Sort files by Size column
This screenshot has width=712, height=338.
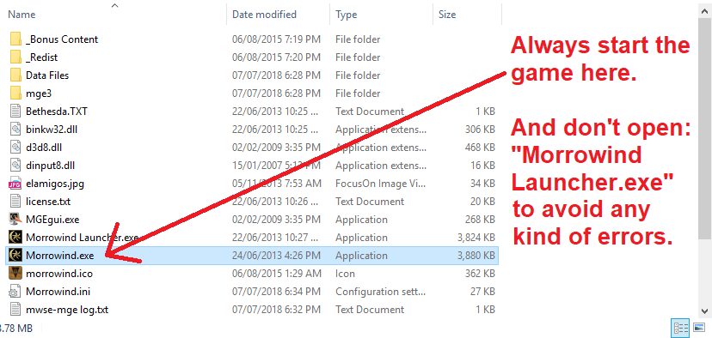point(447,15)
